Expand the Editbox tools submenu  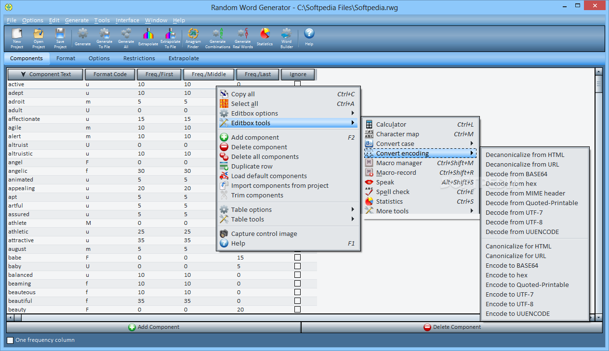click(x=288, y=123)
